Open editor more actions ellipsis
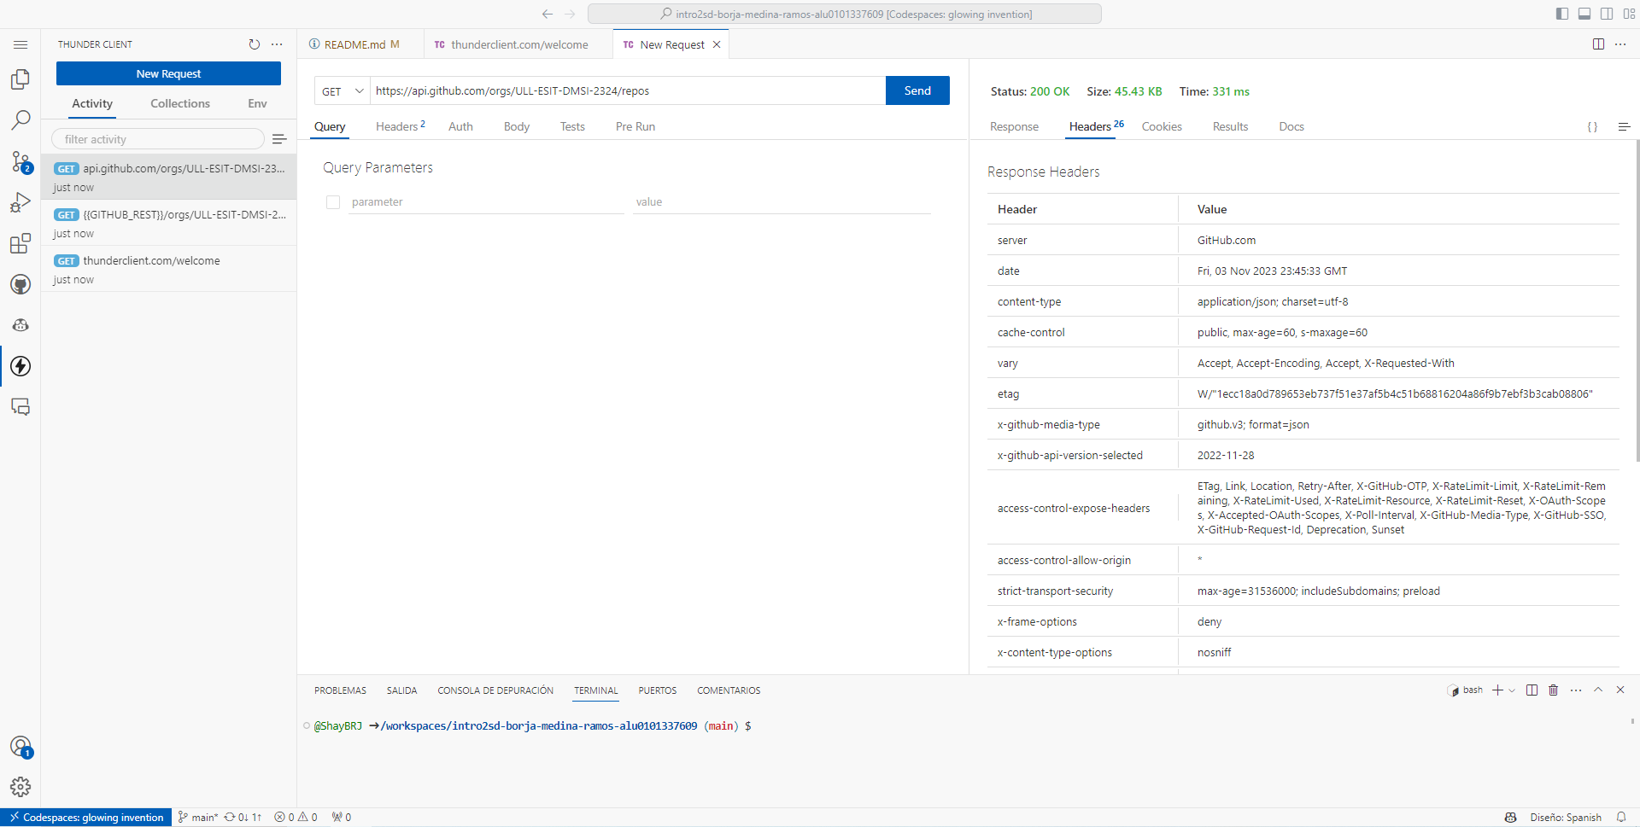Viewport: 1640px width, 827px height. [x=1620, y=44]
